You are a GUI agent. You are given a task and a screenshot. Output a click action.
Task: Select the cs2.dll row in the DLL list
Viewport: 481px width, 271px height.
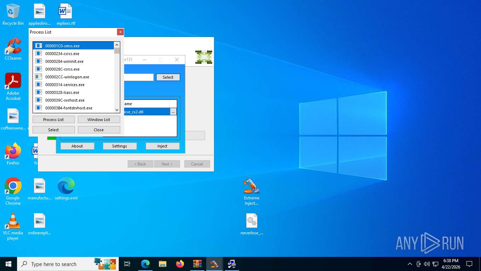click(146, 112)
